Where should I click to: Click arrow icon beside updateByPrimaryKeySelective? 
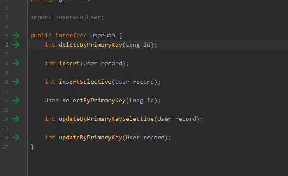[16, 119]
